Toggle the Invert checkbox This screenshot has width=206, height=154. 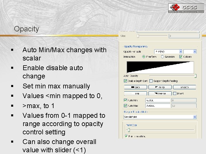coord(175,93)
